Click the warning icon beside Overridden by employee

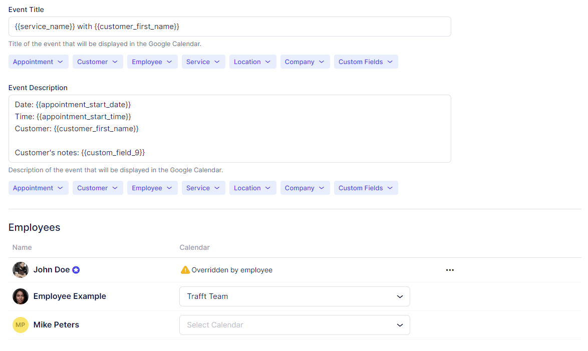tap(185, 270)
